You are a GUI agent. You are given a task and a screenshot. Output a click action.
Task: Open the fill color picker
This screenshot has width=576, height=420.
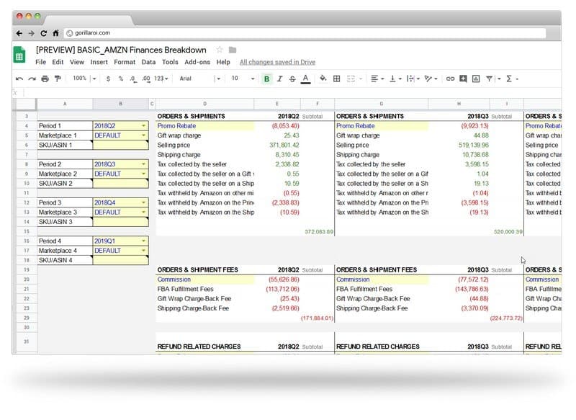323,79
